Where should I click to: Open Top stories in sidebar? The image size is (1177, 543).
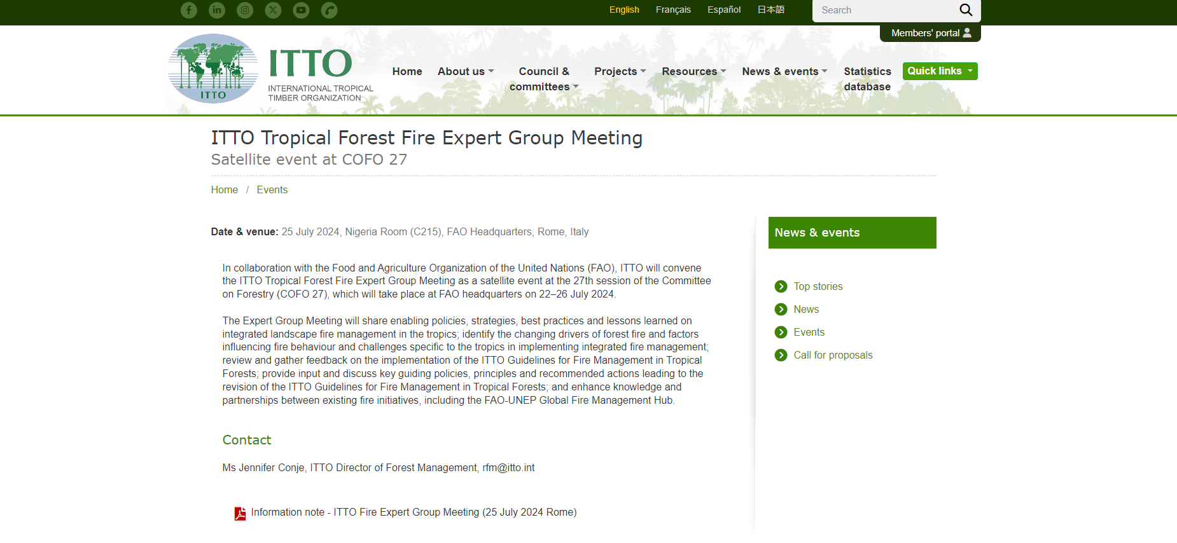point(818,286)
